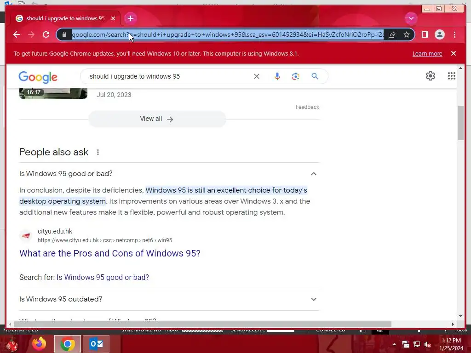This screenshot has width=471, height=353.
Task: Open the site information lock icon
Action: (64, 34)
